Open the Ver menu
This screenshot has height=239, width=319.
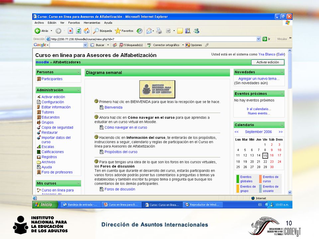point(62,23)
